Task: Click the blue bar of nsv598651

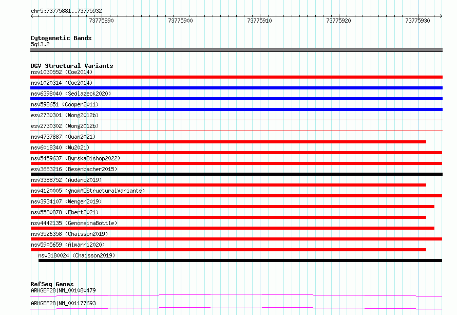Action: pyautogui.click(x=236, y=109)
